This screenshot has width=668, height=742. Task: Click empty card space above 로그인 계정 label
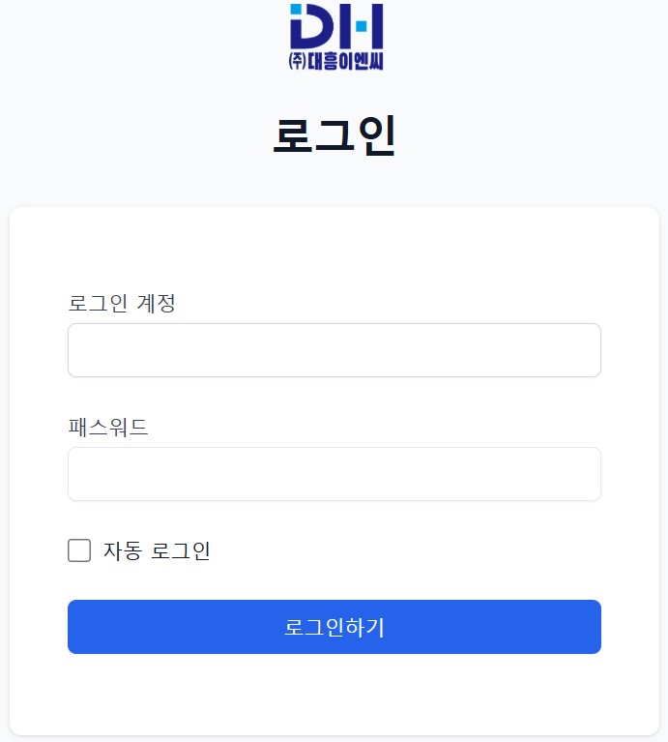coord(334,250)
